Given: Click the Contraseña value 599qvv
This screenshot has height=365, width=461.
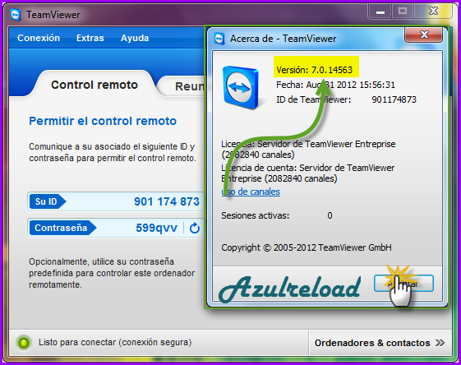Looking at the screenshot, I should coord(157,228).
